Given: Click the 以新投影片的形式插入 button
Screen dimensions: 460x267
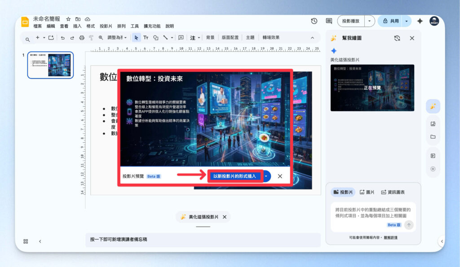Looking at the screenshot, I should [235, 176].
